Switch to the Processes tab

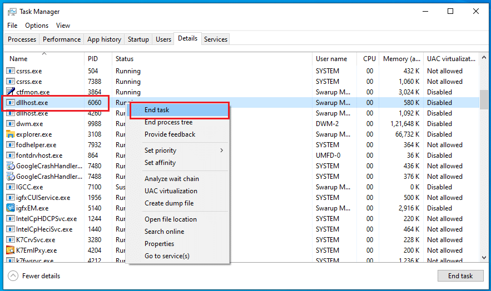pos(22,39)
